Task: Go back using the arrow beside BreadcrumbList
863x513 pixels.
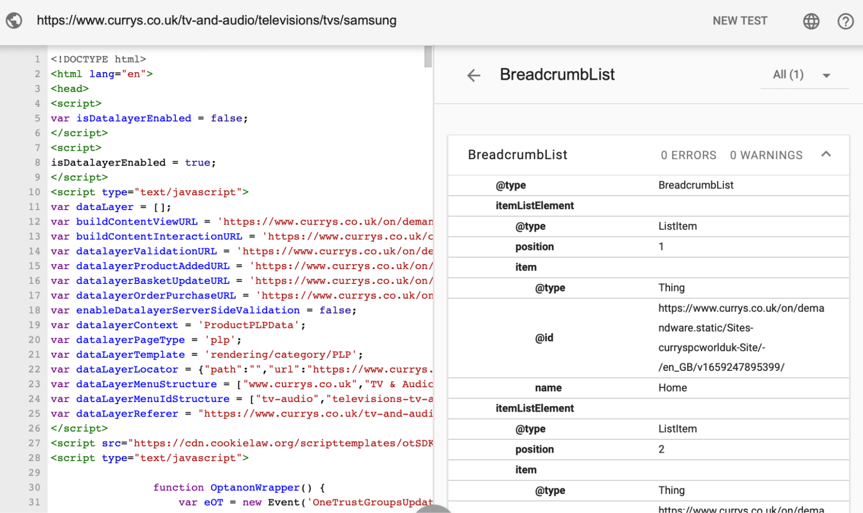Action: [x=473, y=75]
